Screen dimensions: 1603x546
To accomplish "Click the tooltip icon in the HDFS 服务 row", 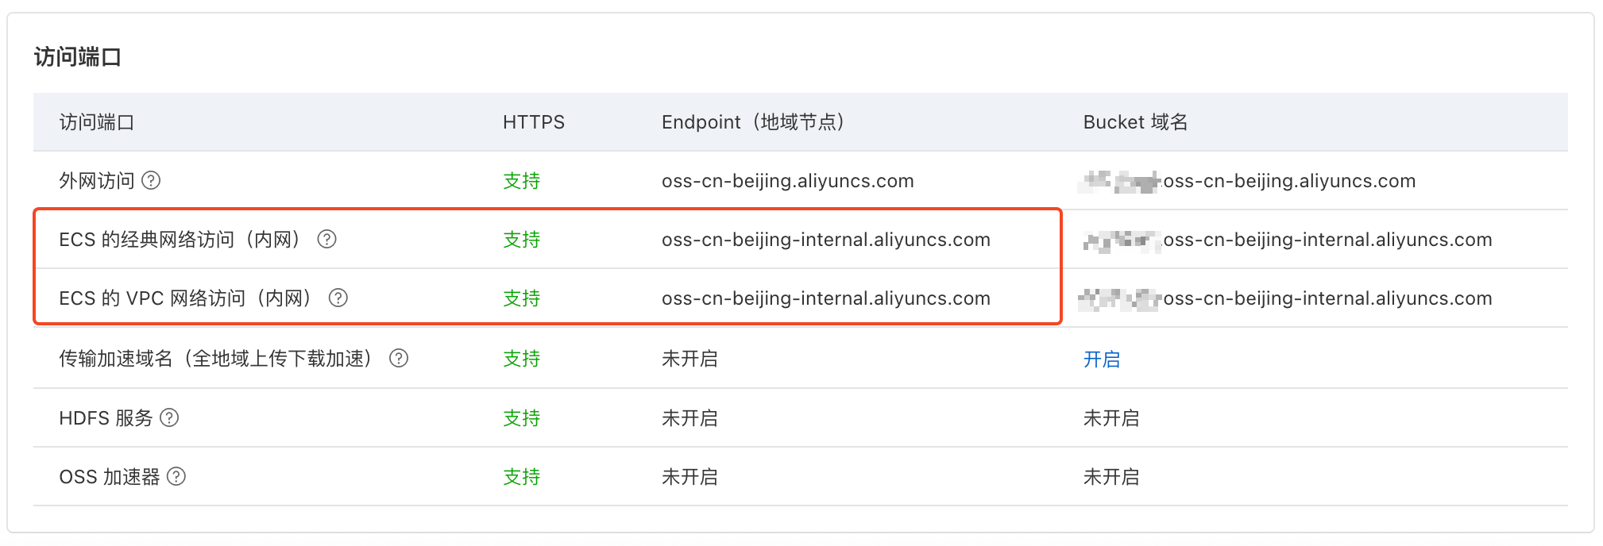I will tap(171, 418).
